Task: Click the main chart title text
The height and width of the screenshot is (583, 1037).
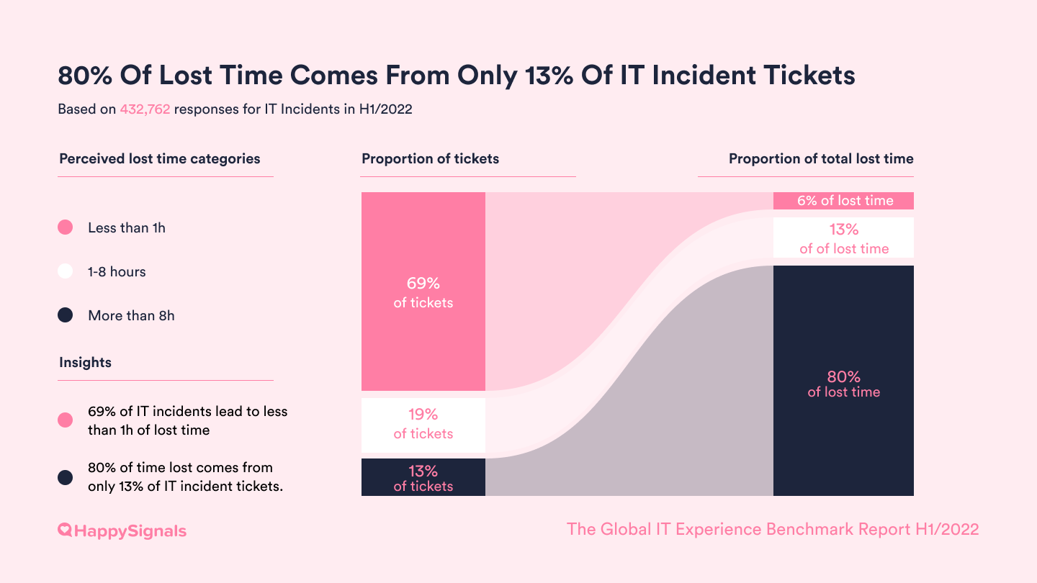Action: (x=457, y=75)
